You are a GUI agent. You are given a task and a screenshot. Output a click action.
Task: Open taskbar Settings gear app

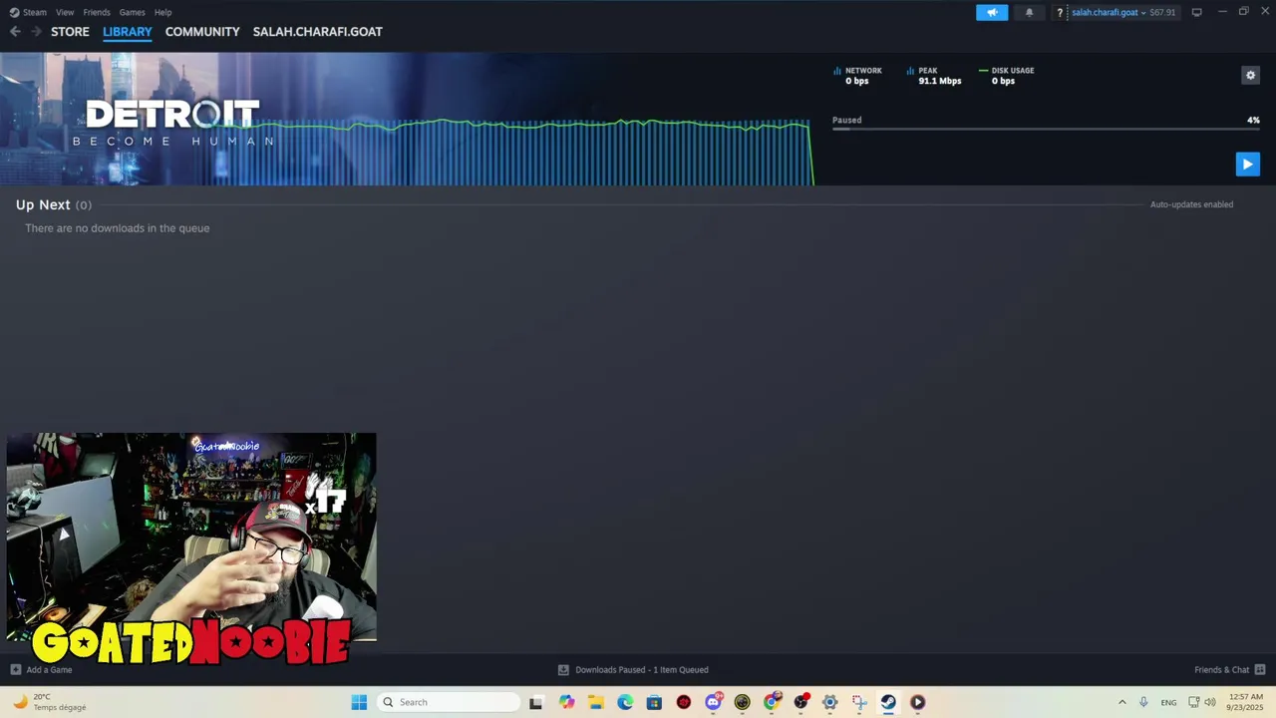coord(829,702)
